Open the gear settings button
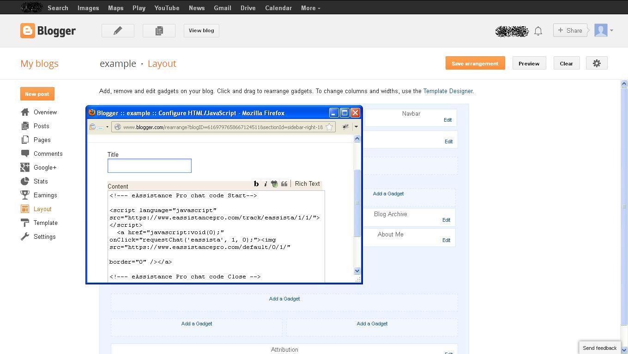Screen dimensions: 628x354 click(597, 63)
